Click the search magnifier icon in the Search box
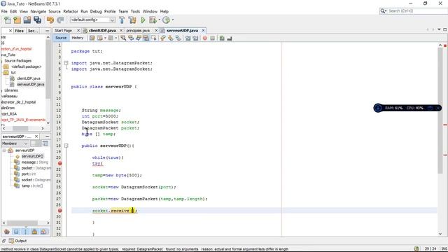 tap(383, 11)
